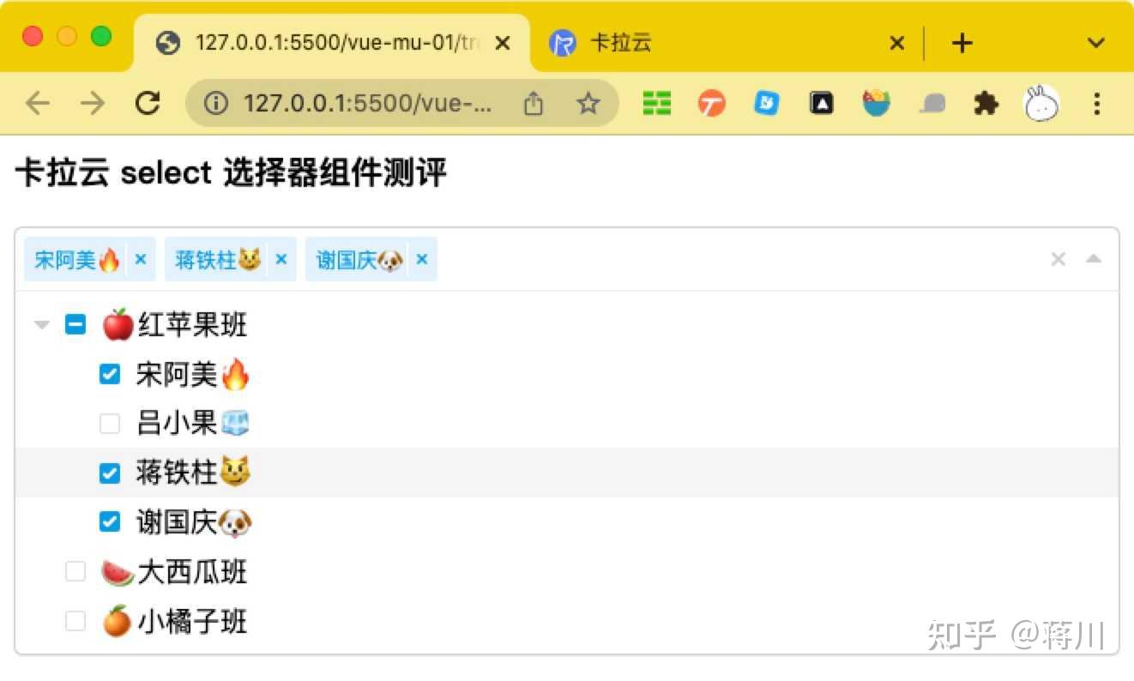
Task: Switch to the 卡拉云 tab
Action: [621, 42]
